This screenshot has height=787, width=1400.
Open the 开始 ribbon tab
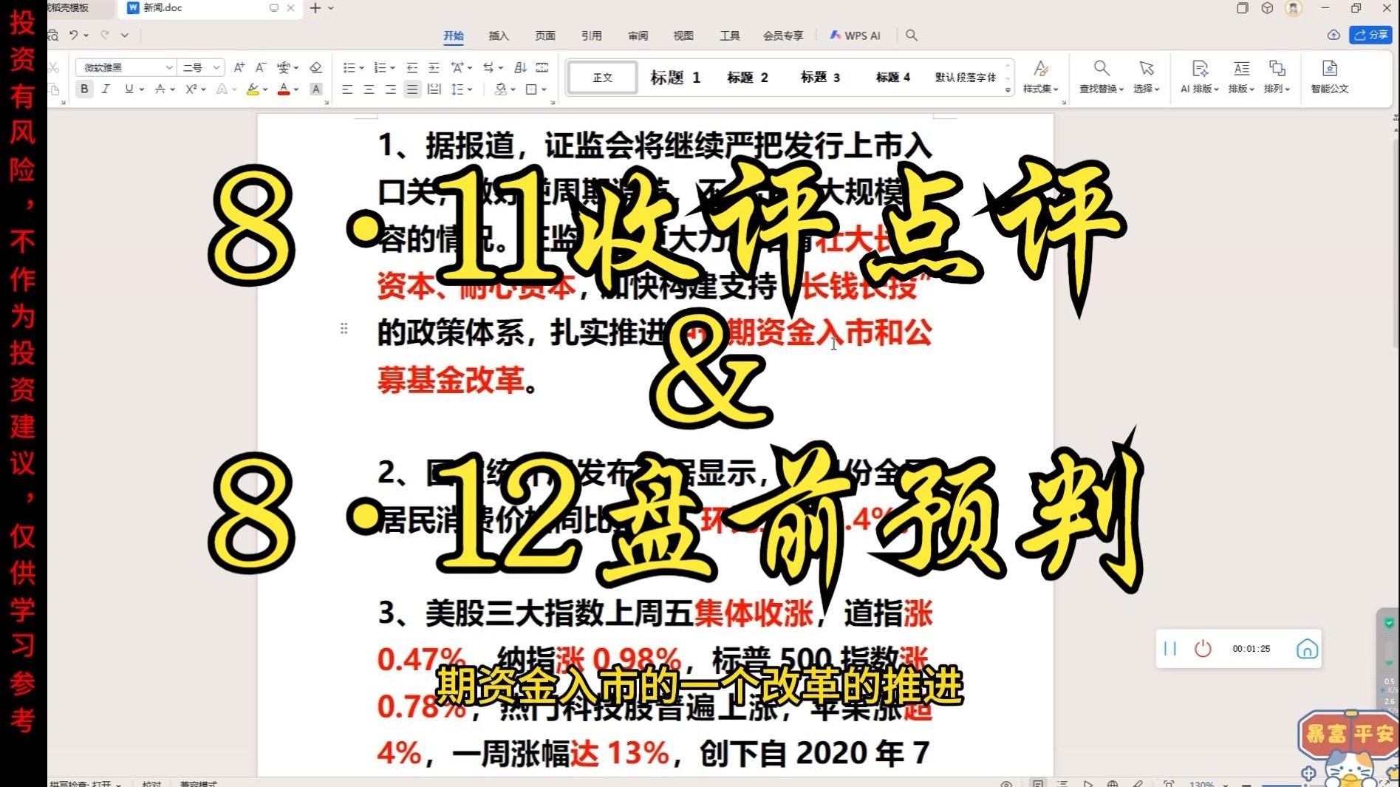click(453, 35)
